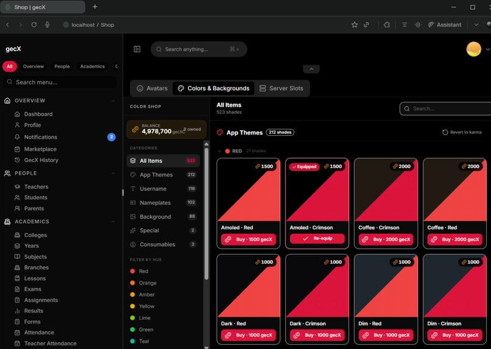Open the browser toolbar dropdown chevron
Image resolution: width=491 pixels, height=349 pixels.
pos(476,25)
